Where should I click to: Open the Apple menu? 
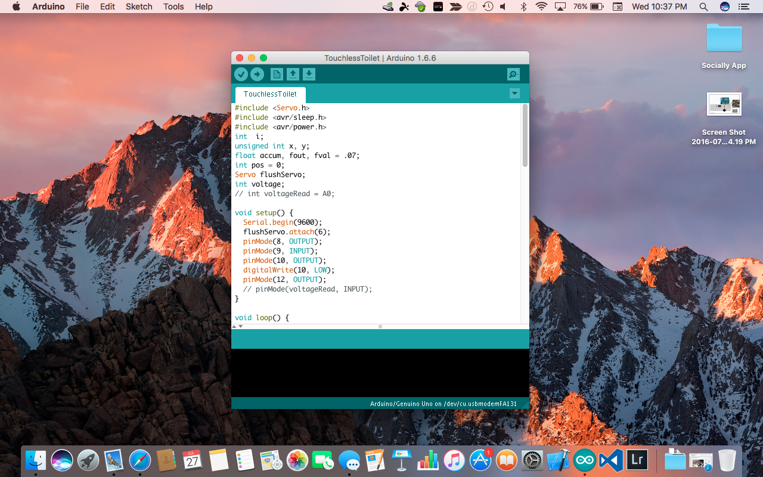tap(16, 7)
